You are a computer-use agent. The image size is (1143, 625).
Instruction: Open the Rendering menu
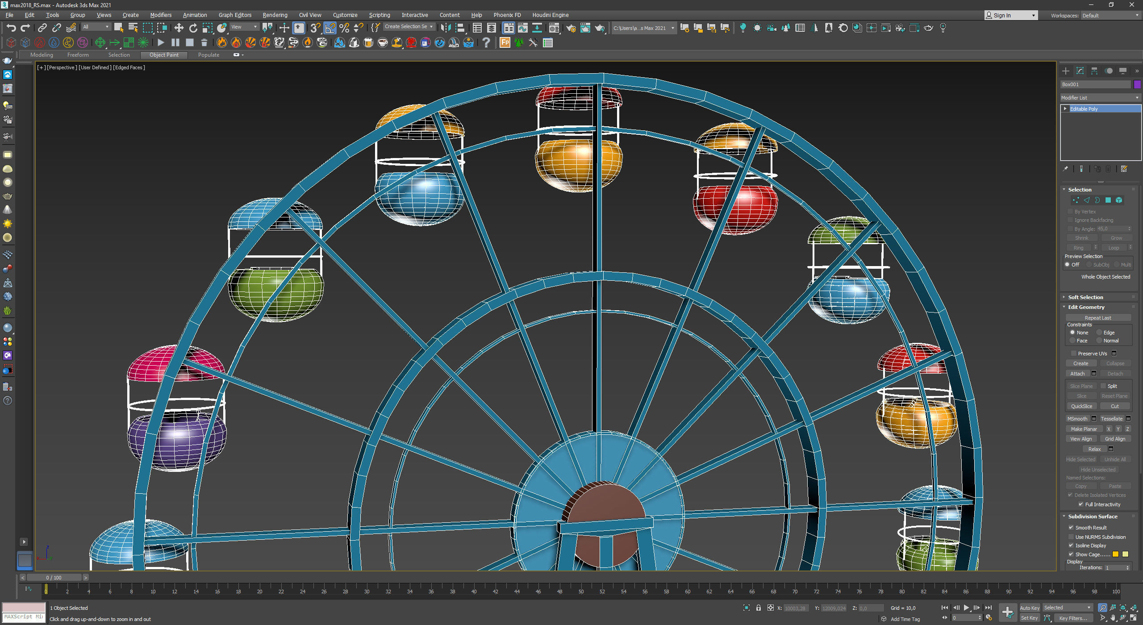click(275, 15)
